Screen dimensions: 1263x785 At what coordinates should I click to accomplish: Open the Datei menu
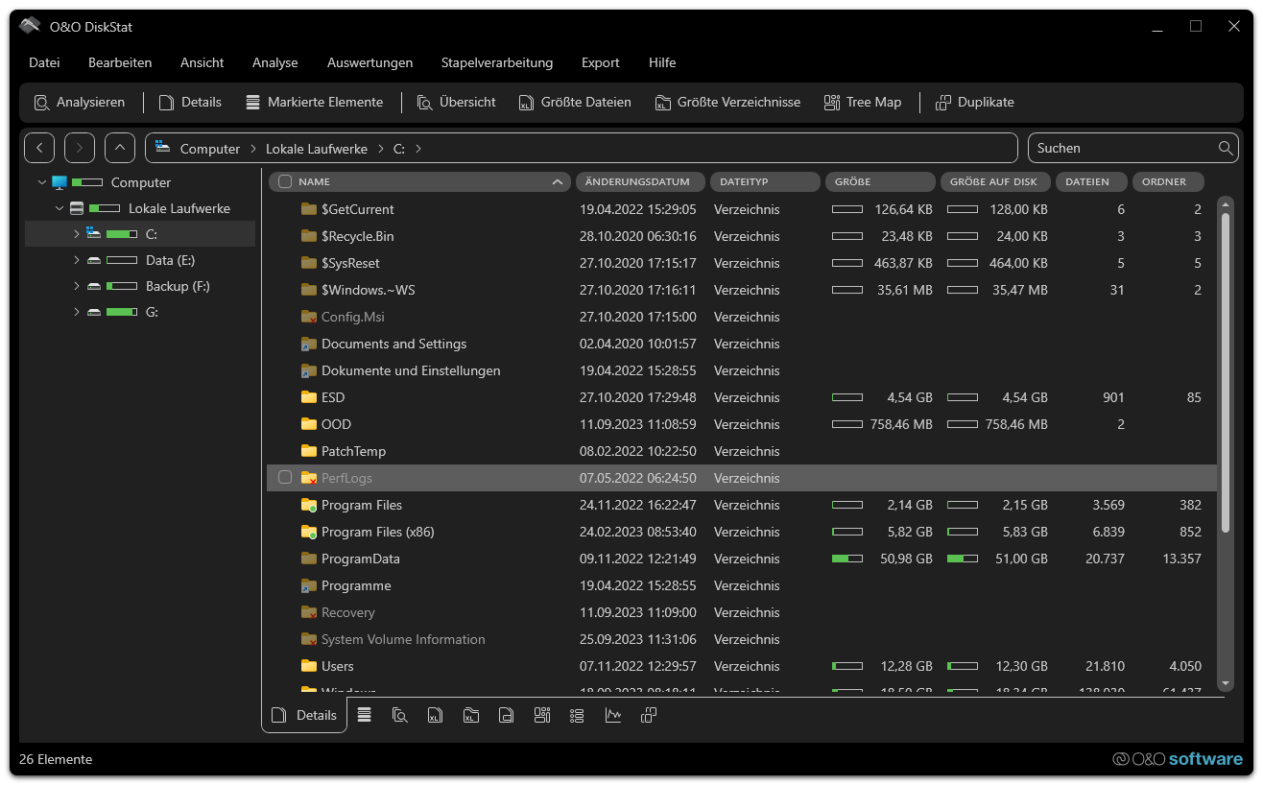44,62
